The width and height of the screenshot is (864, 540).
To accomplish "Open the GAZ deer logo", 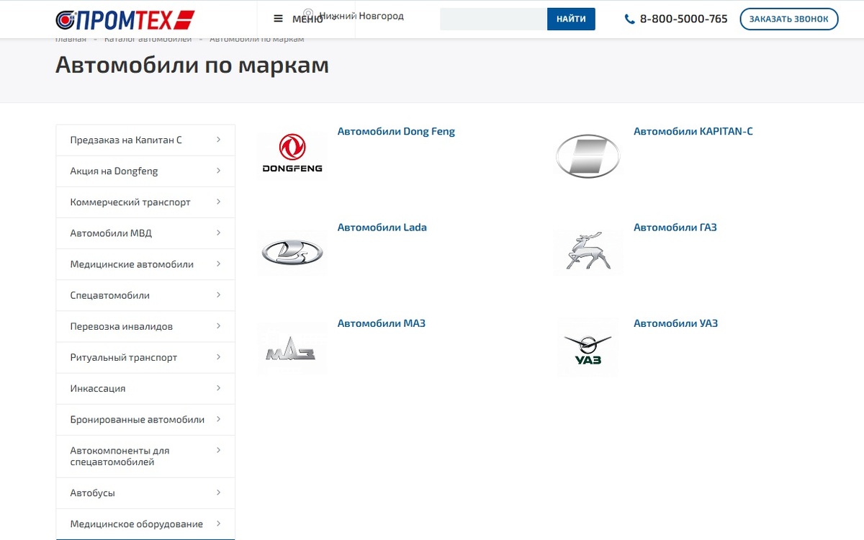I will (x=588, y=252).
